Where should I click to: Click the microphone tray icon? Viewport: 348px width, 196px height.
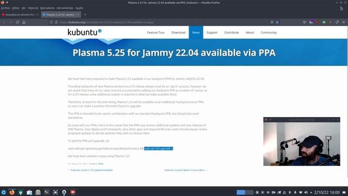tap(295, 192)
